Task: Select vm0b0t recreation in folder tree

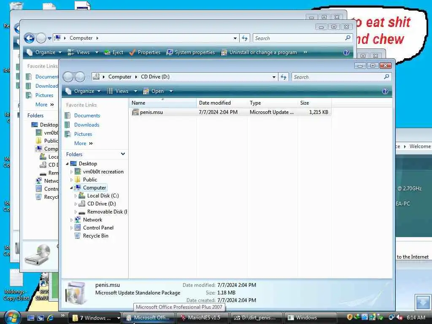Action: (x=103, y=172)
